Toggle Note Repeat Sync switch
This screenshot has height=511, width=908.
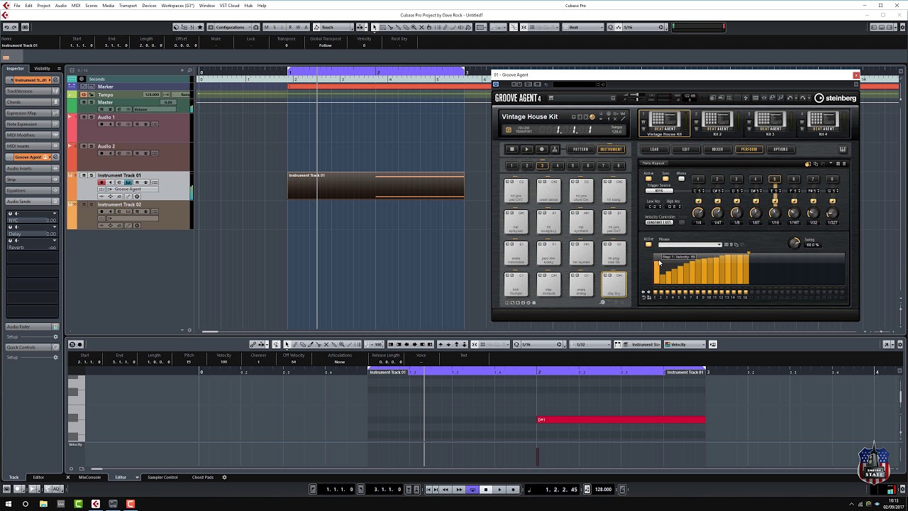tap(665, 179)
